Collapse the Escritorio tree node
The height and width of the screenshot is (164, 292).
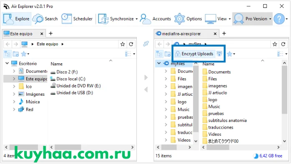(x=7, y=63)
